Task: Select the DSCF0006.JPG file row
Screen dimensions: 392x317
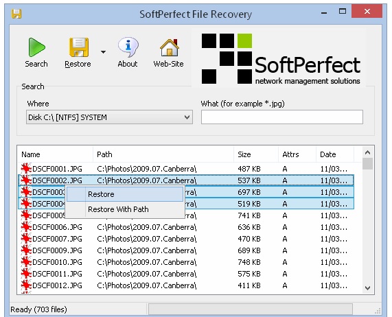Action: (x=186, y=227)
